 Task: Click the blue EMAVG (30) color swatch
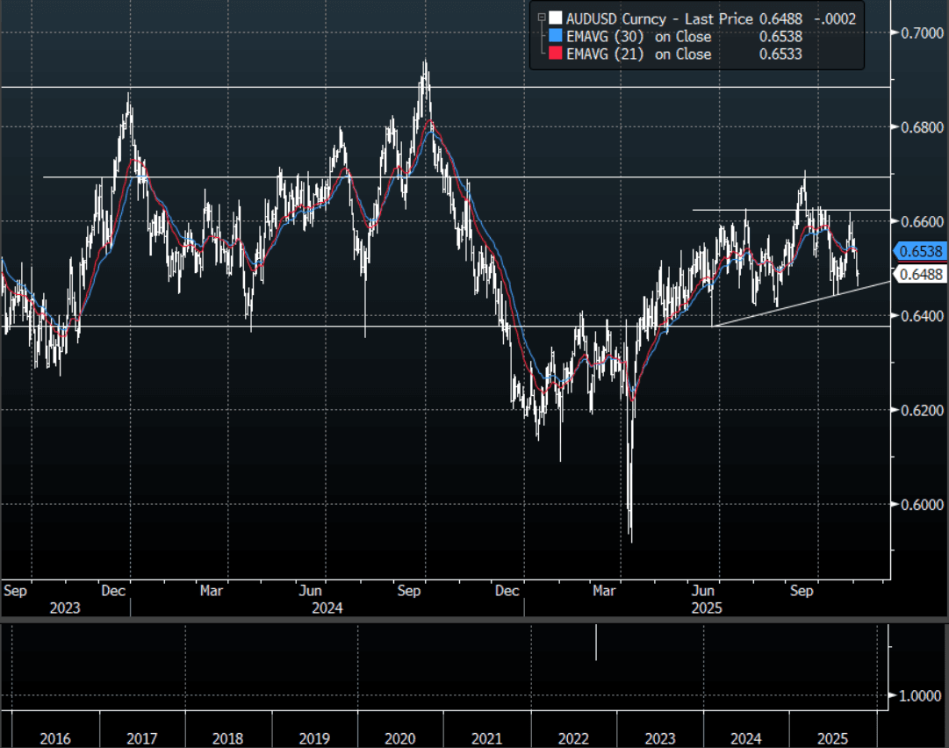[555, 36]
